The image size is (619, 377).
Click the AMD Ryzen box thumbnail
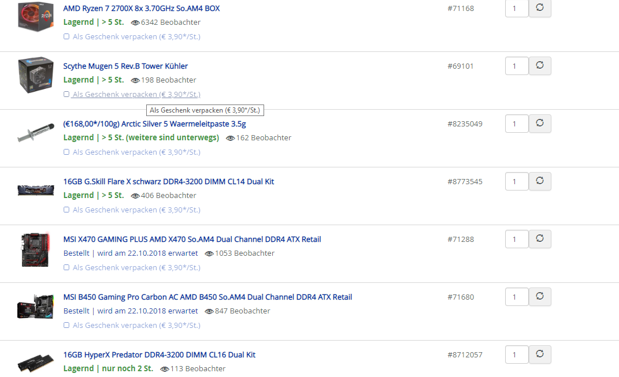[36, 17]
